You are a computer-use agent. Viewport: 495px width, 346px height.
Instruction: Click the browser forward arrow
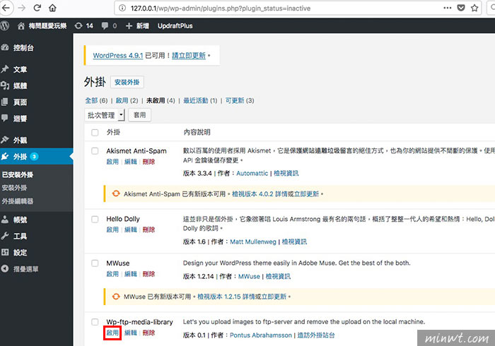click(x=21, y=8)
